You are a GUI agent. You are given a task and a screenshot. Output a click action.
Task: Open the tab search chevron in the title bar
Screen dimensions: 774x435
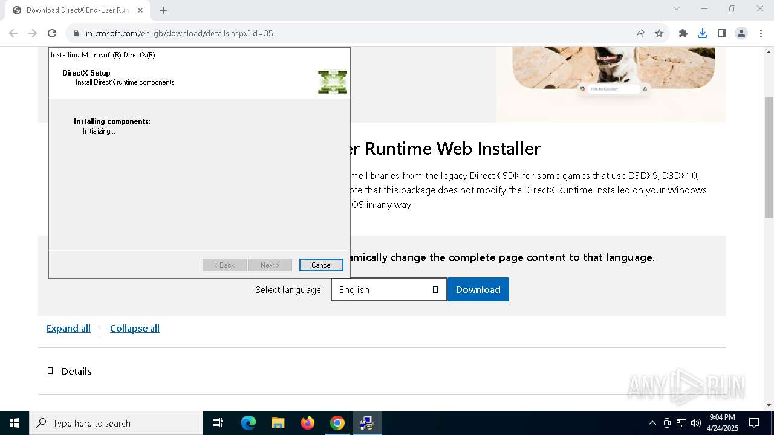pos(677,8)
